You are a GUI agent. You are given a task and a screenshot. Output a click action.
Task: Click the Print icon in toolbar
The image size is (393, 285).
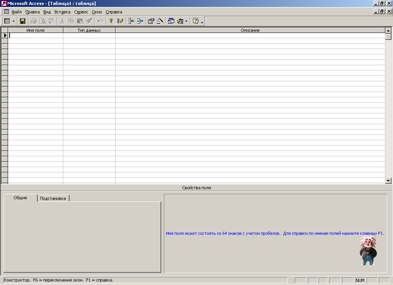point(34,21)
